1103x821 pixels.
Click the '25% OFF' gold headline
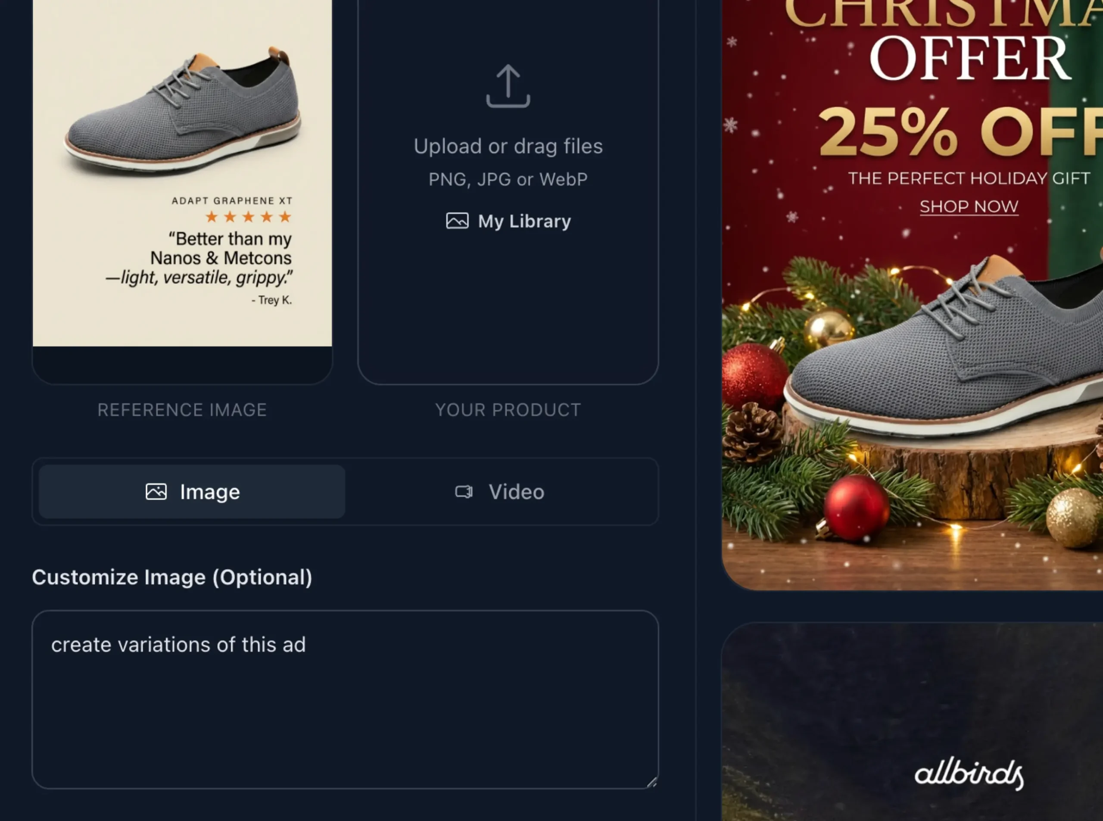coord(959,133)
